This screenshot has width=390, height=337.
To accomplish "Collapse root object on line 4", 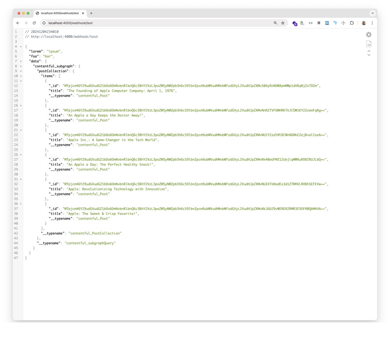I will coord(21,47).
